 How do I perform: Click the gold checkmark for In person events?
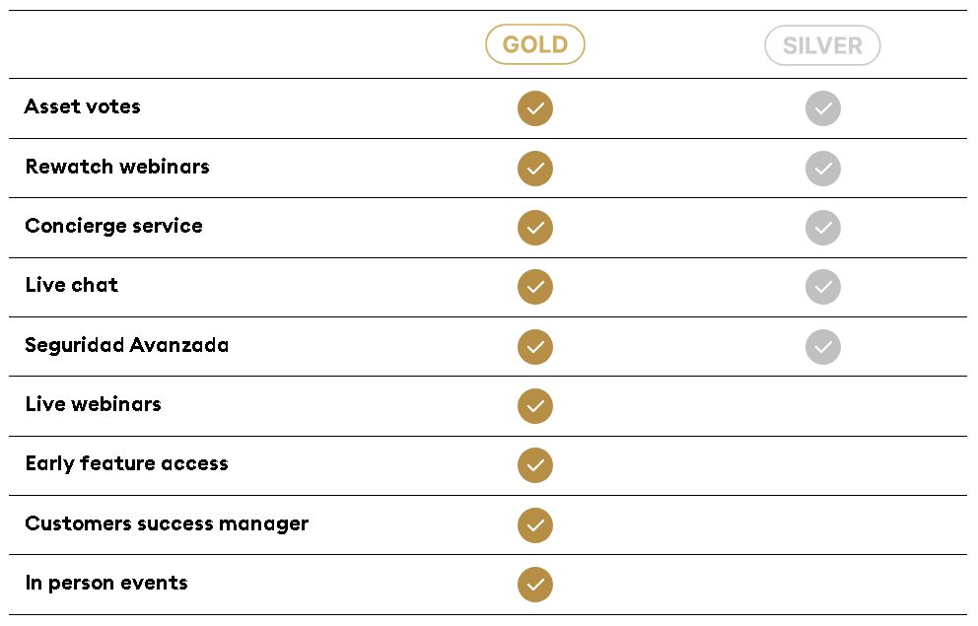[x=535, y=585]
